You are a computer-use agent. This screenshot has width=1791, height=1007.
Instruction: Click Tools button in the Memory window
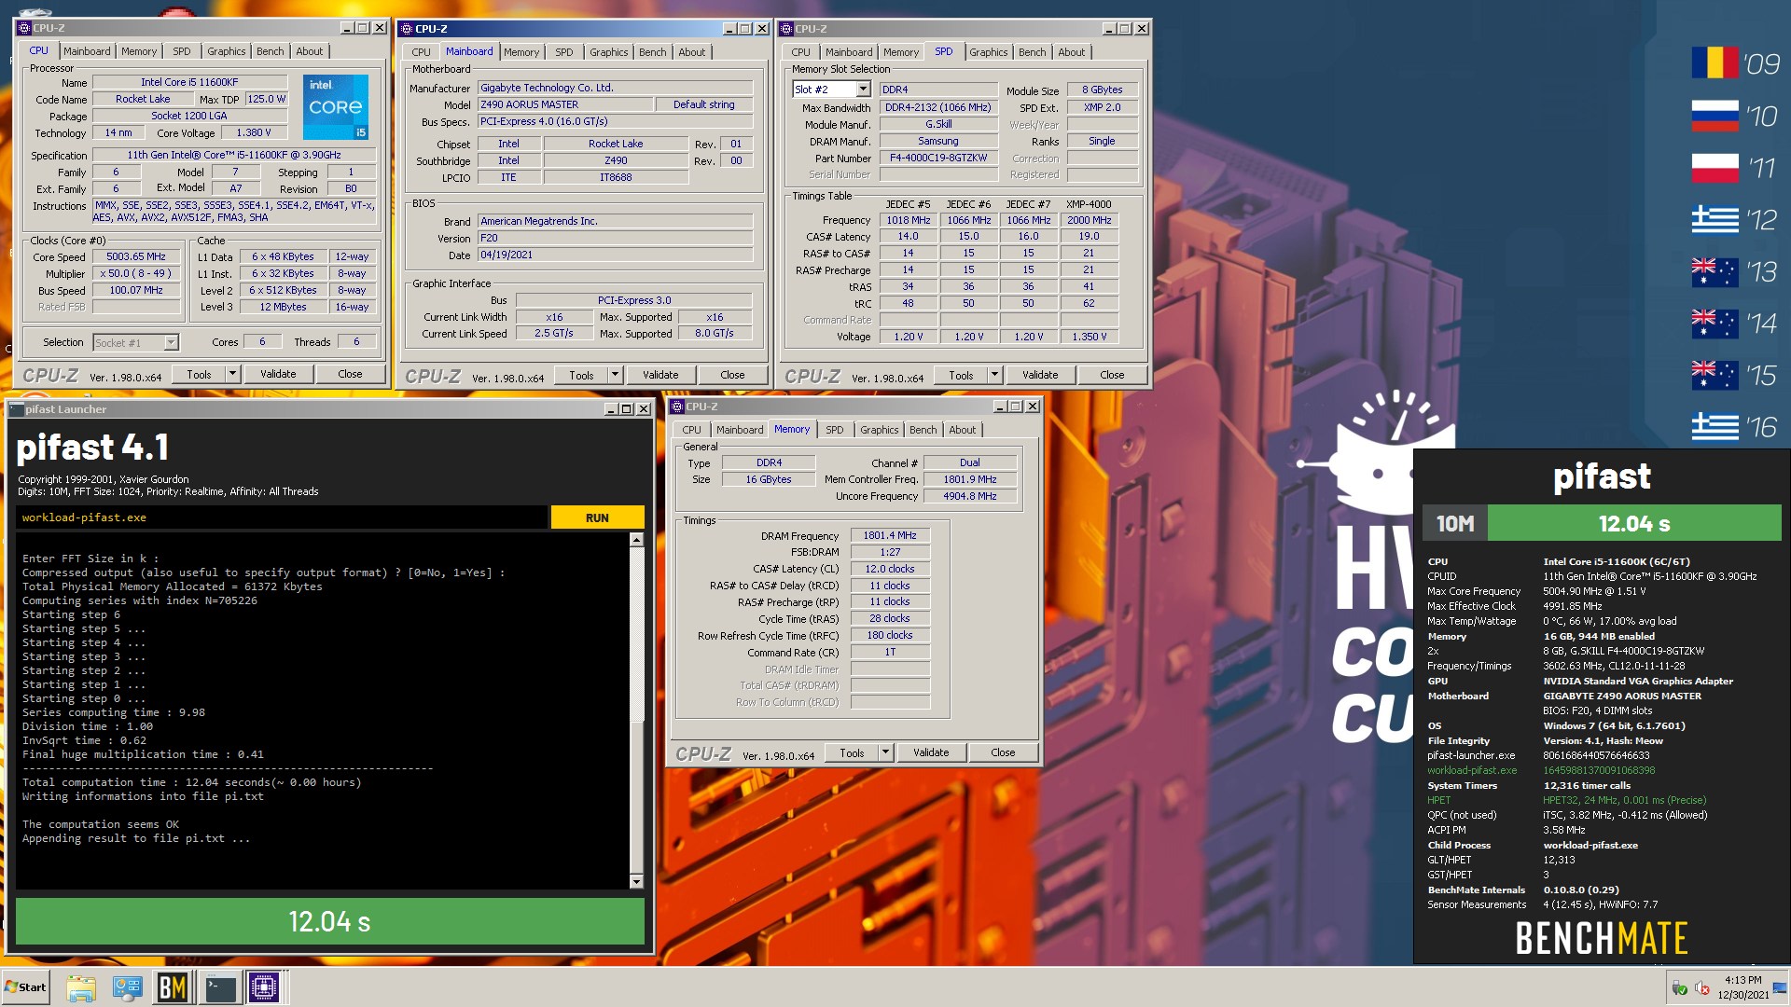click(x=852, y=752)
